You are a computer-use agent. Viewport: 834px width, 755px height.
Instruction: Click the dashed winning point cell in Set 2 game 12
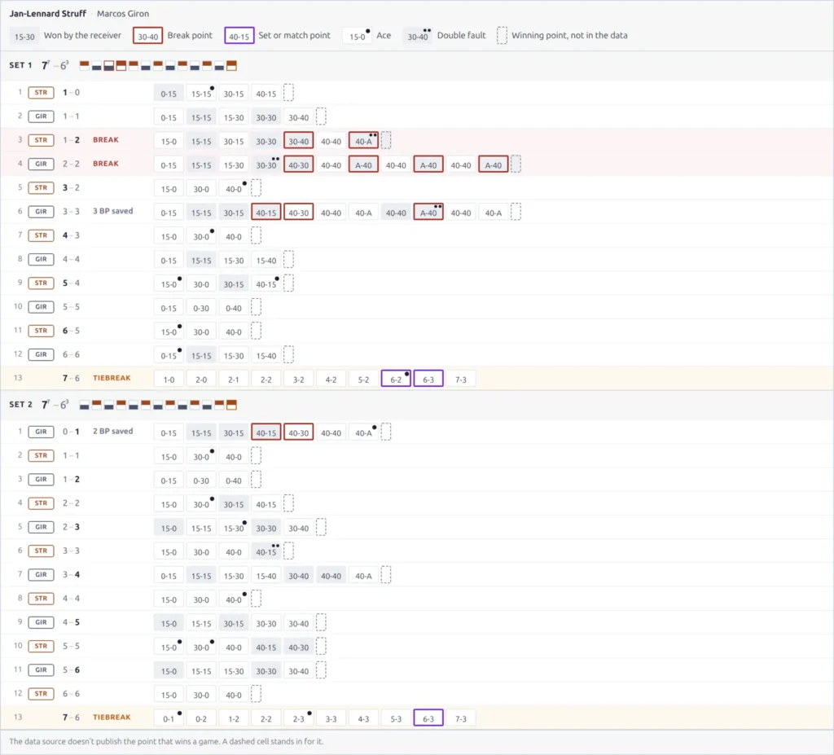256,694
